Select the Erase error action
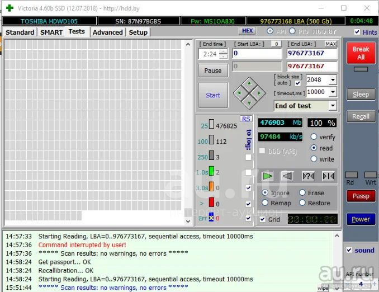 302,192
